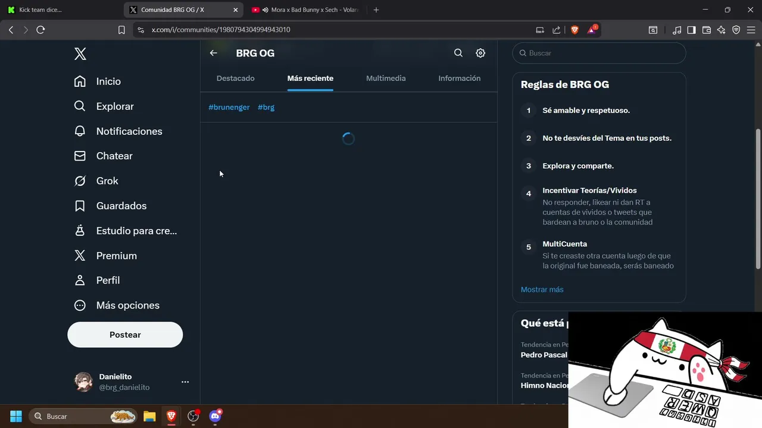Select Más reciente tab

point(310,78)
